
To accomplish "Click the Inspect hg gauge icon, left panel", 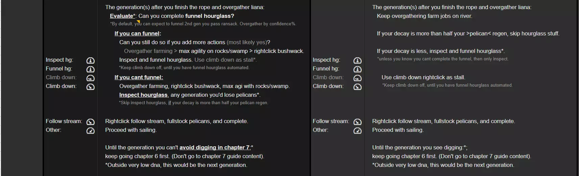I will (x=90, y=61).
